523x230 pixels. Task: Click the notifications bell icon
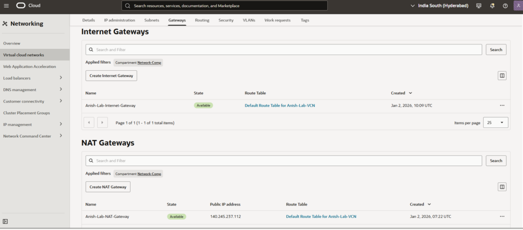pos(492,6)
